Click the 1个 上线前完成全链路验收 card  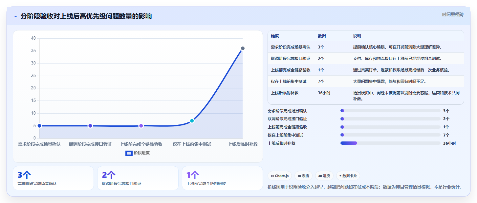[222, 178]
